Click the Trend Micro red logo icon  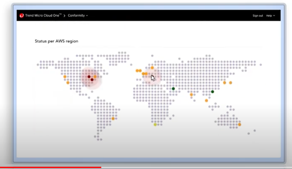point(22,16)
